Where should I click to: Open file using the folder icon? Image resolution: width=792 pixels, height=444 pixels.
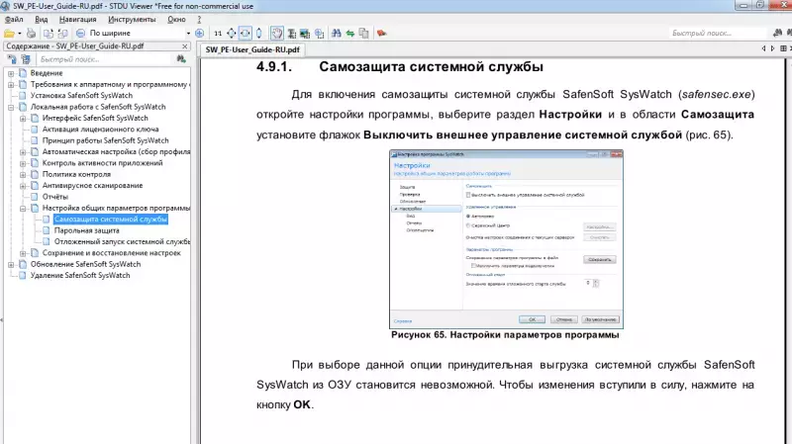click(x=9, y=34)
